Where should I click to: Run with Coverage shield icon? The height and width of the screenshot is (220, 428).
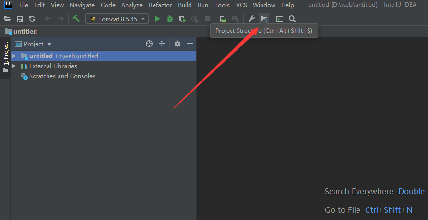point(182,19)
